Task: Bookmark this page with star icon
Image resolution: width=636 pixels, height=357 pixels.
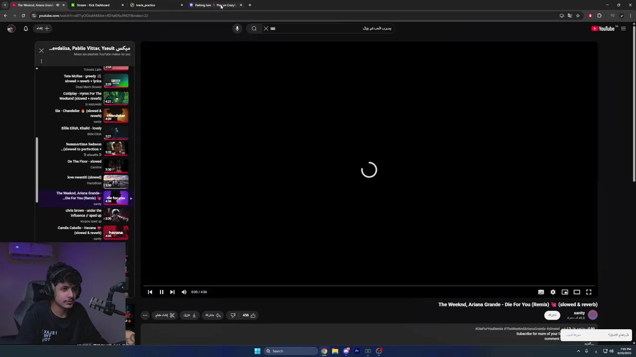Action: 578,15
